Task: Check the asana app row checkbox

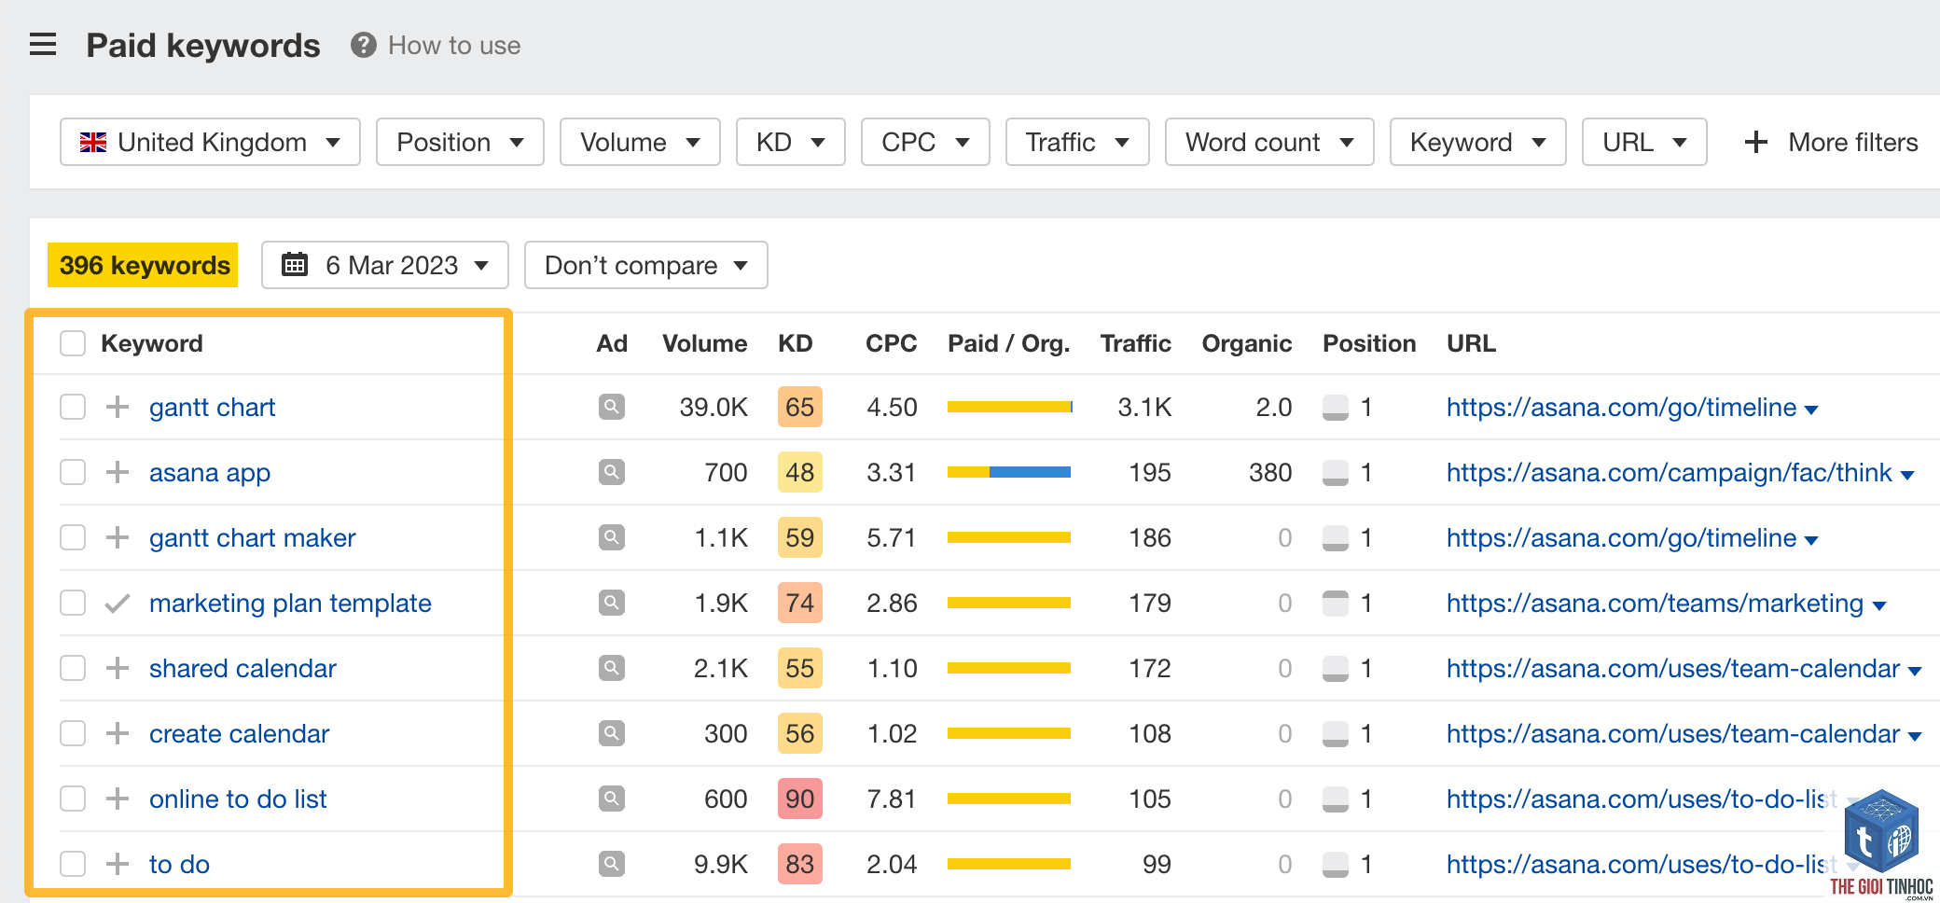Action: coord(73,472)
